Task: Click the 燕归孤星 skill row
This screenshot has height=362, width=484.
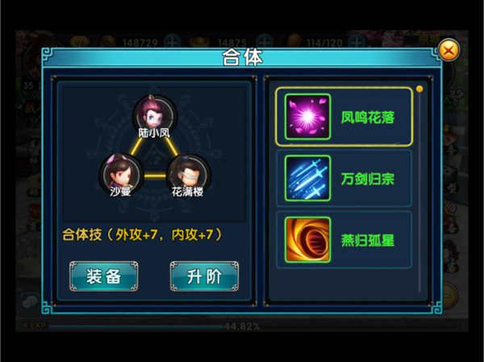Action: tap(344, 240)
